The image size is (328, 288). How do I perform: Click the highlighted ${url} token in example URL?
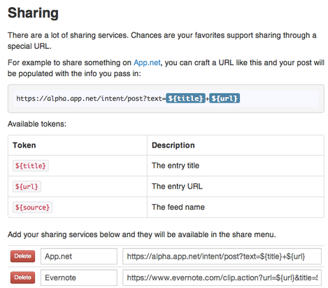coord(224,99)
